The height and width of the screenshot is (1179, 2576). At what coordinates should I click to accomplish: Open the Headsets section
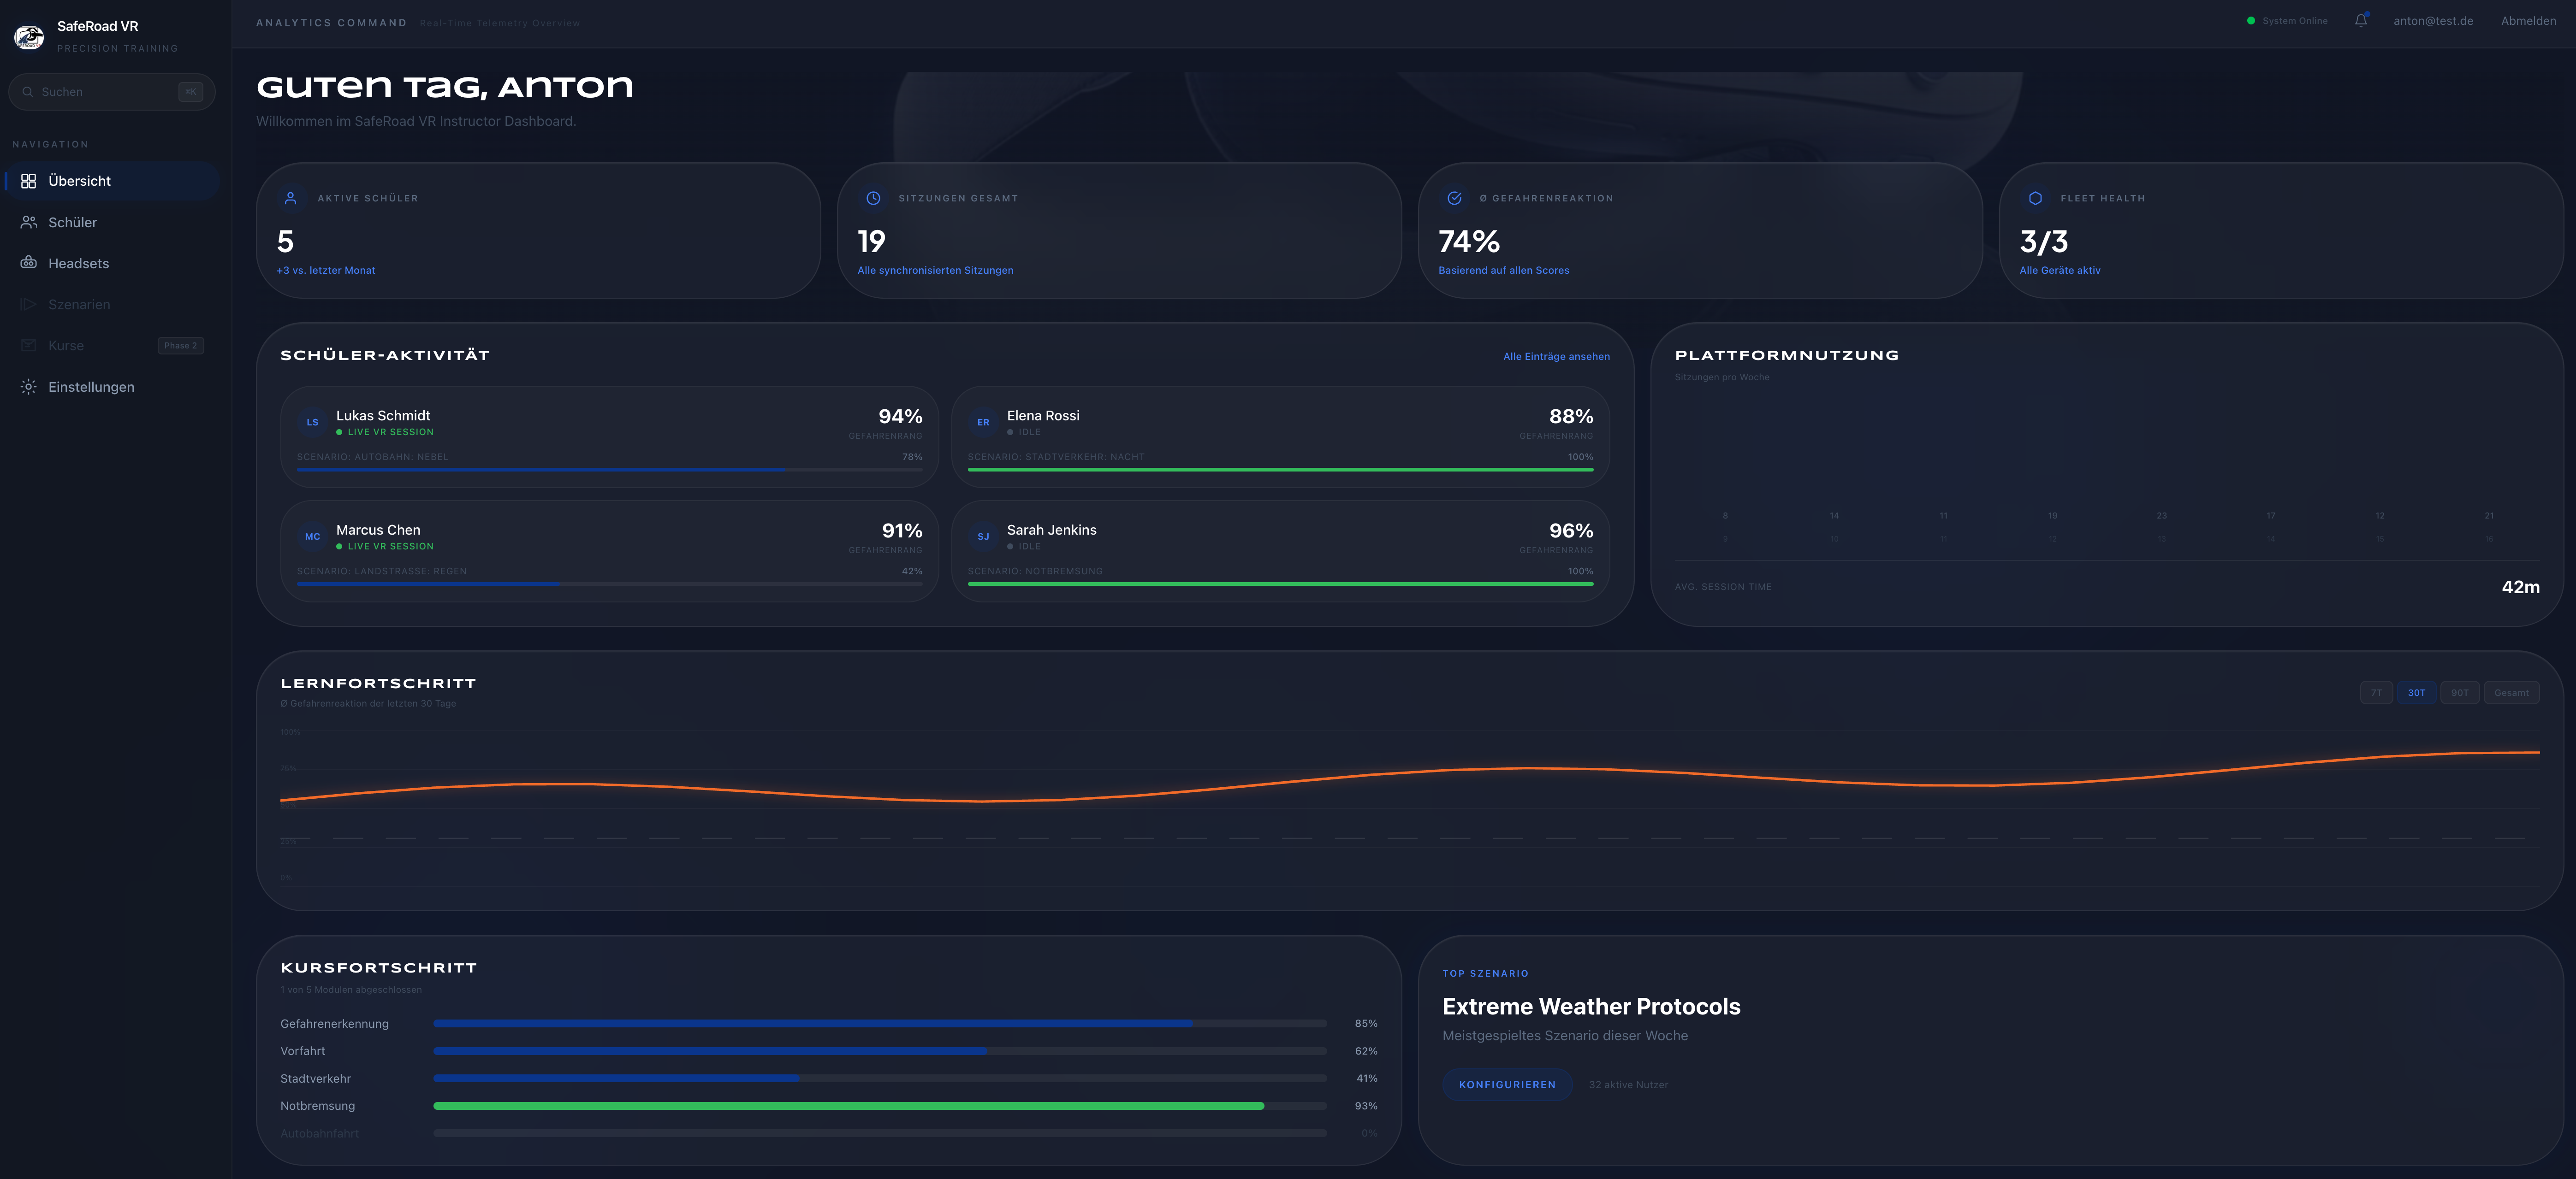coord(111,263)
